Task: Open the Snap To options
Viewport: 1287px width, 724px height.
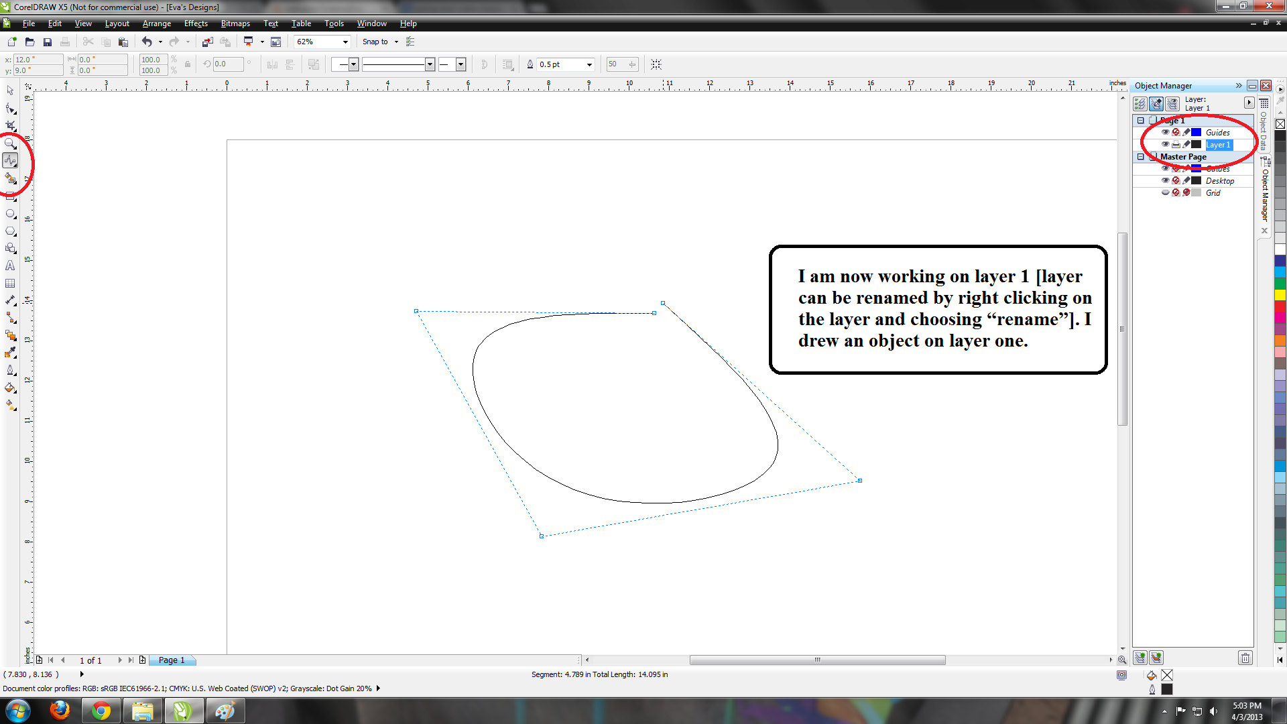Action: pyautogui.click(x=395, y=42)
